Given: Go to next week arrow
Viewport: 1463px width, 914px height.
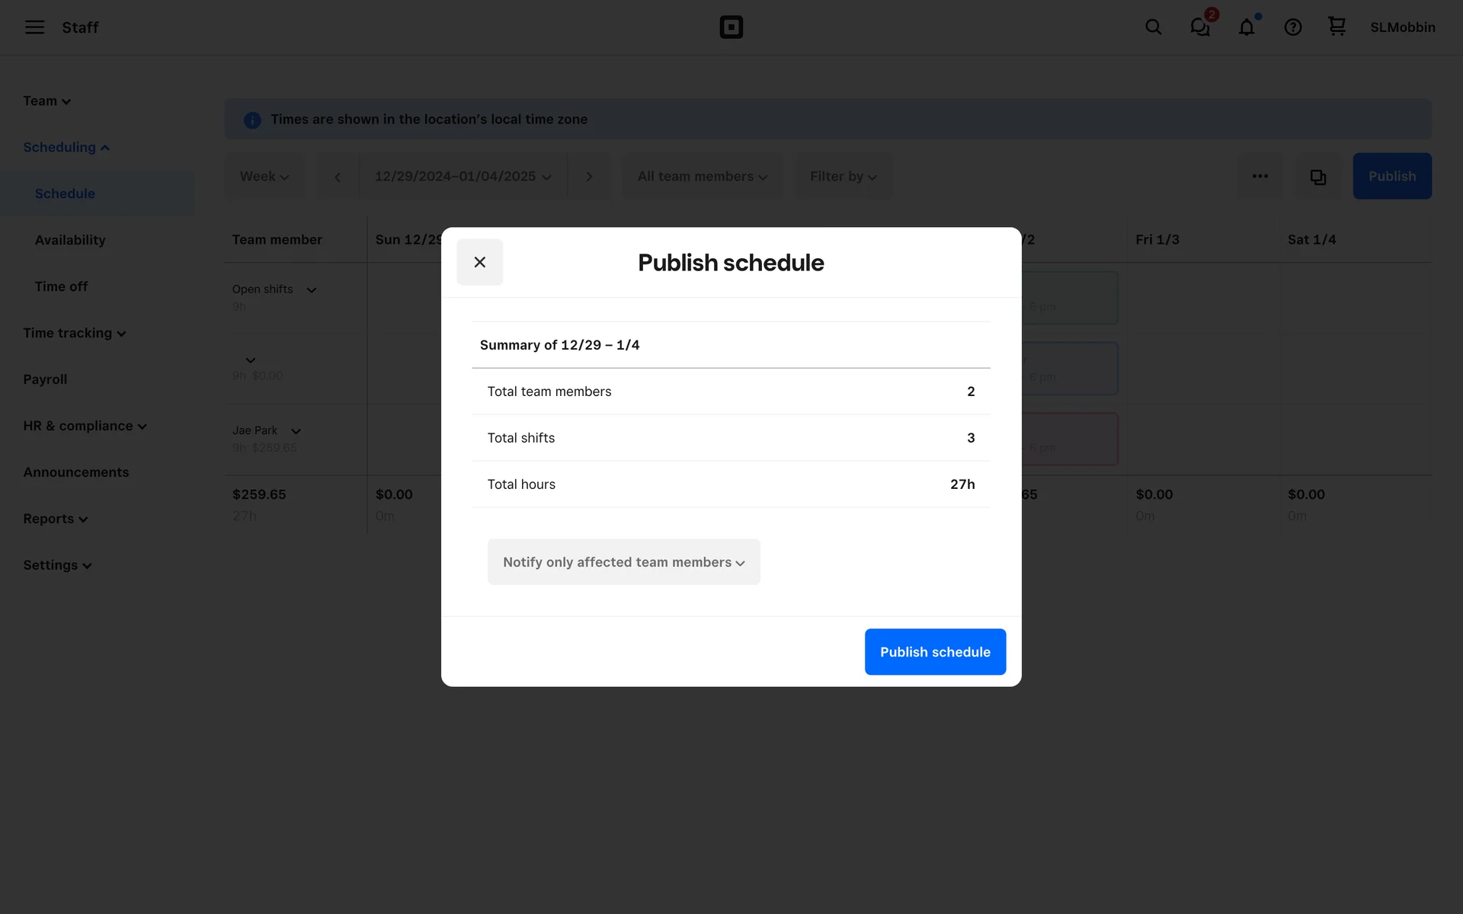Looking at the screenshot, I should [588, 177].
